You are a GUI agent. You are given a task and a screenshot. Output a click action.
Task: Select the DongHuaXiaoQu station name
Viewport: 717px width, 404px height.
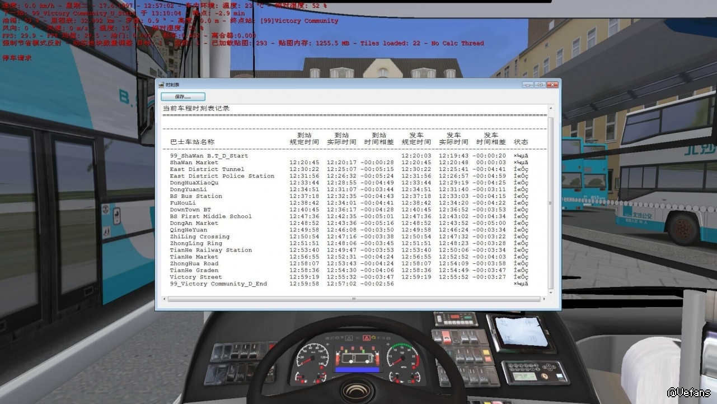click(x=194, y=183)
